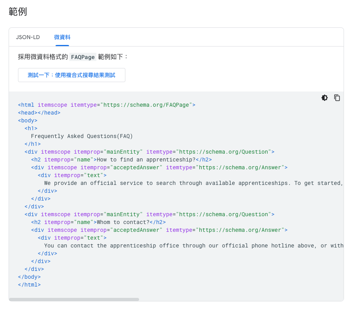Image resolution: width=353 pixels, height=310 pixels.
Task: Click the 採用微資料格式的 intro sentence
Action: point(73,57)
